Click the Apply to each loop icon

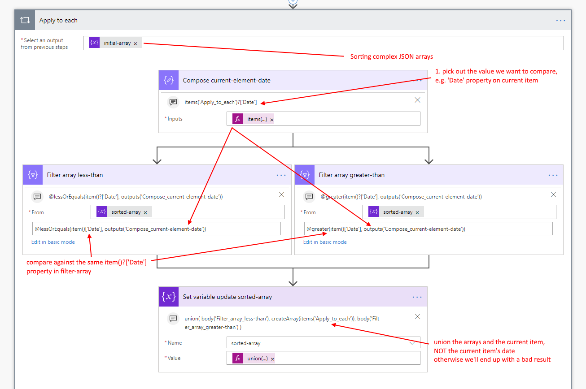(x=25, y=21)
